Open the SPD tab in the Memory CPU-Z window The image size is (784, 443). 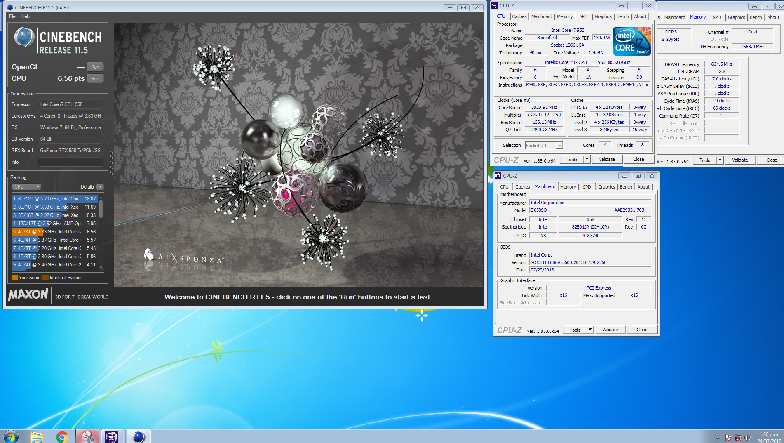717,17
